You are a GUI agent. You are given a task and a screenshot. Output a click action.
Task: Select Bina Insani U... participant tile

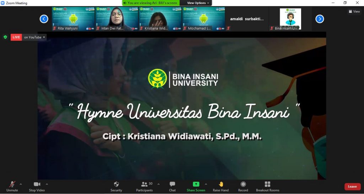[x=290, y=19]
